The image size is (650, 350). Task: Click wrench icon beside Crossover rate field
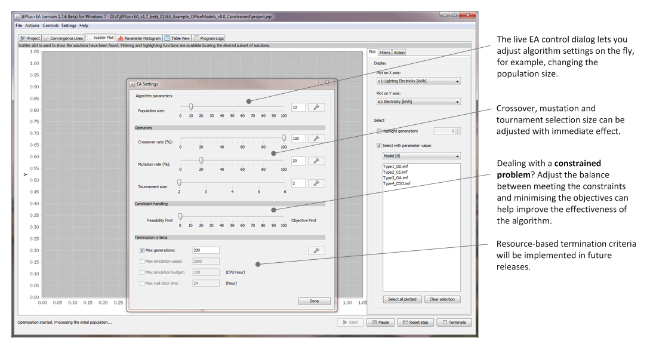(x=316, y=139)
